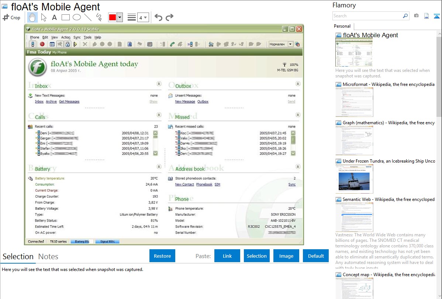Open the annotation color dropdown arrow

tap(120, 17)
